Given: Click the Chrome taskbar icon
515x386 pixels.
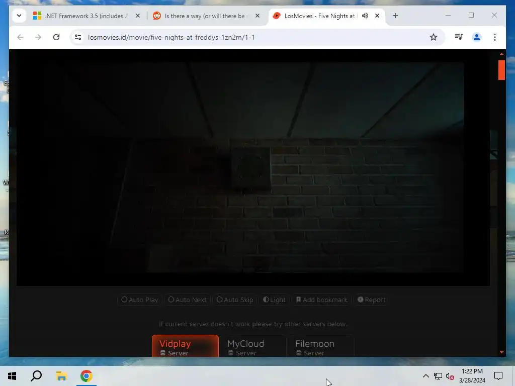Looking at the screenshot, I should pos(87,376).
